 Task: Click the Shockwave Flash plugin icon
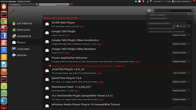[x=47, y=88]
